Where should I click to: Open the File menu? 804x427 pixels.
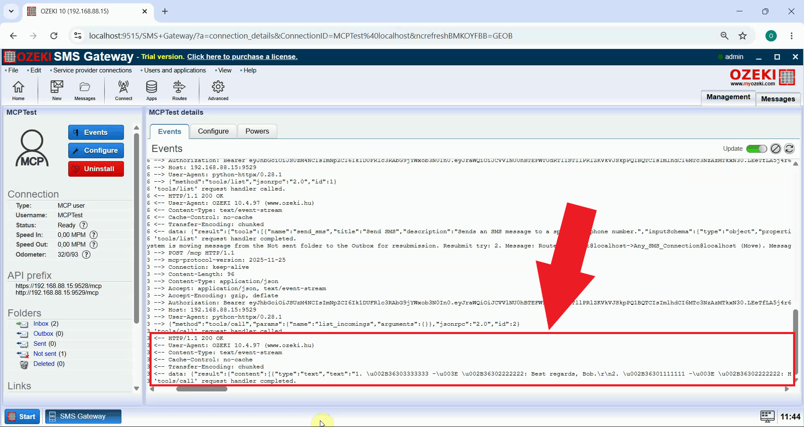pos(13,70)
